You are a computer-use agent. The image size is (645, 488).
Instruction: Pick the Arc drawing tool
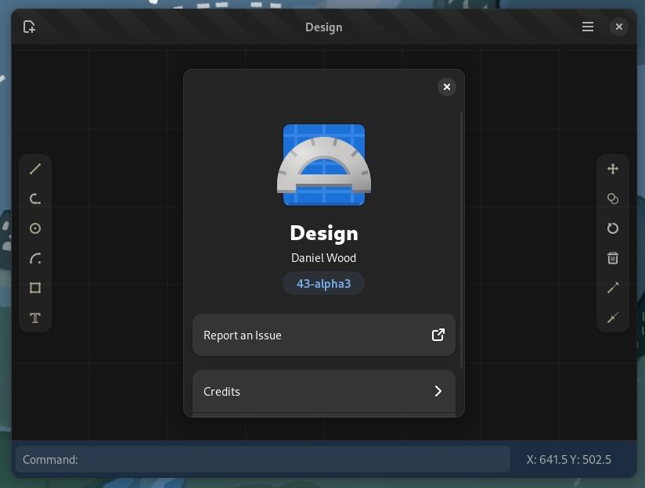[35, 258]
